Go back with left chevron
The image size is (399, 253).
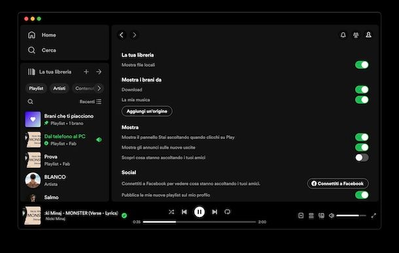coord(122,35)
